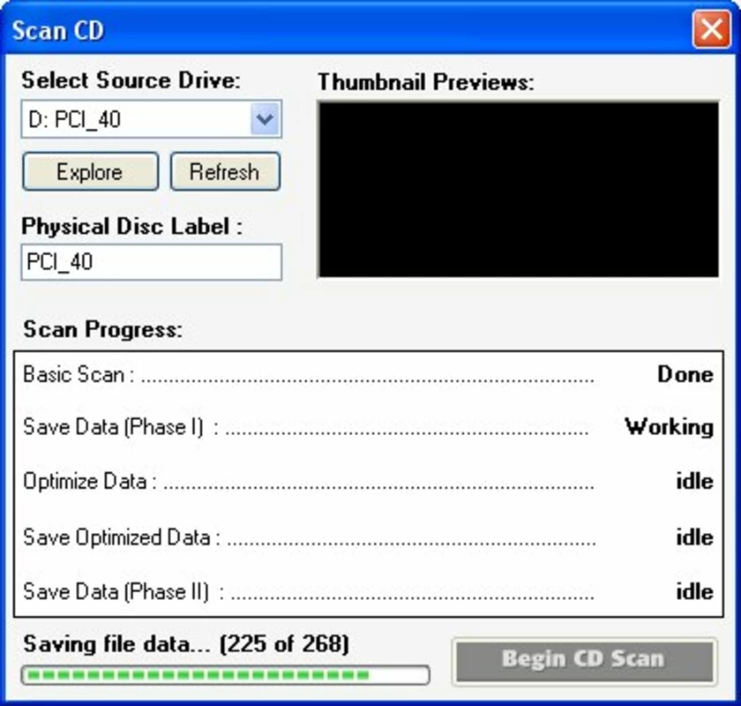Click the D: PCI_40 drive combo box
Viewport: 741px width, 706px height.
151,118
